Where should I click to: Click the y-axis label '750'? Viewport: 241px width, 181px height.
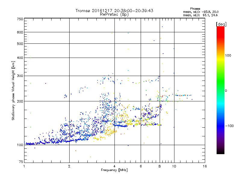coord(20,19)
